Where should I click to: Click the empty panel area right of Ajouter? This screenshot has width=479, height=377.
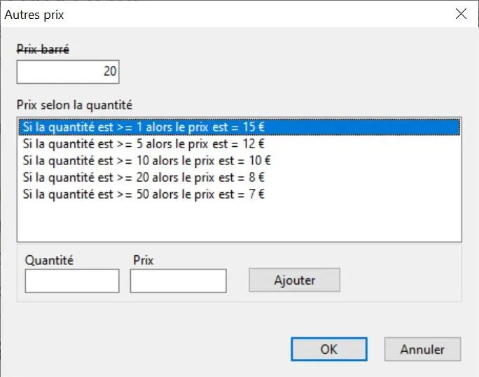pos(399,280)
